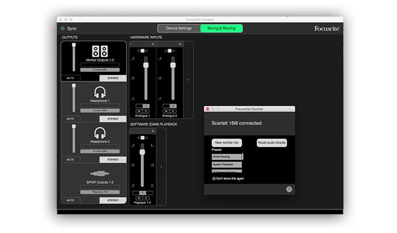Viewport: 397px width, 233px height.
Task: Click the Headphone 2 headphones icon
Action: point(100,132)
